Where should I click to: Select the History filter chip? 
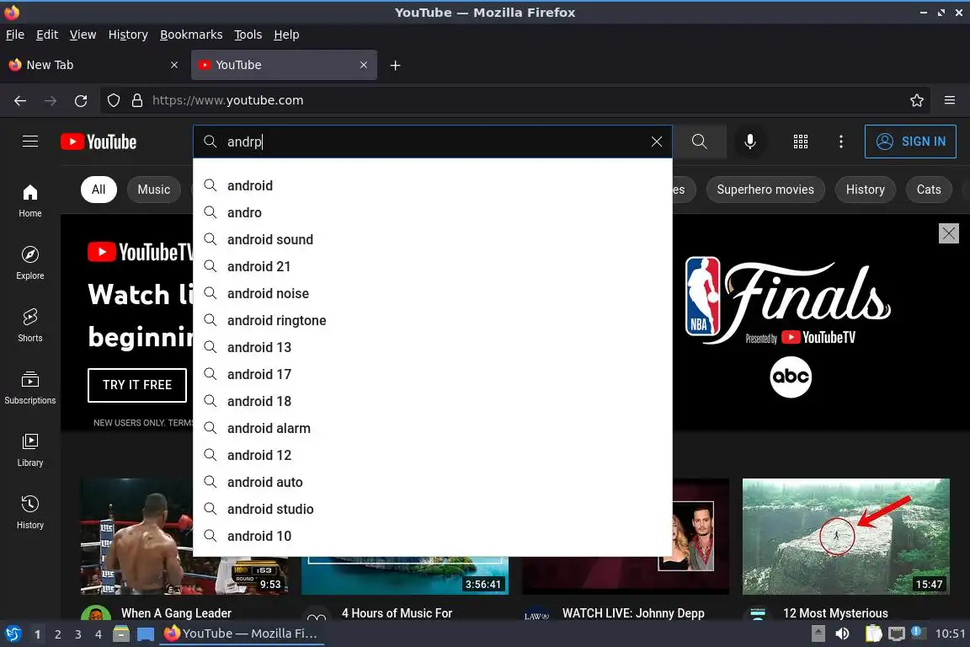(865, 190)
